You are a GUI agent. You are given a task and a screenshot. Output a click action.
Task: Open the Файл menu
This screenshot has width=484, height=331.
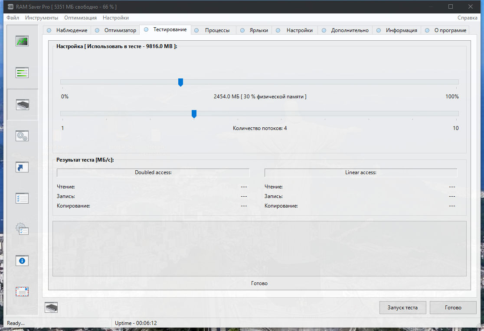click(13, 18)
